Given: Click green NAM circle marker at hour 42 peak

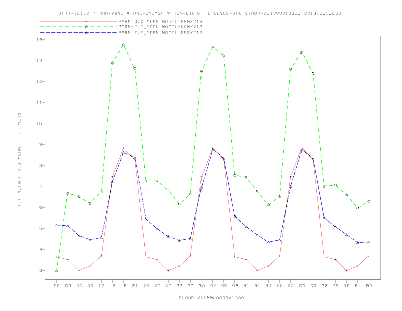Looking at the screenshot, I should pyautogui.click(x=213, y=47).
